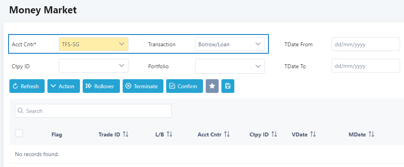The height and width of the screenshot is (167, 404).
Task: Sort by Acct Cntr column arrows
Action: (x=226, y=134)
